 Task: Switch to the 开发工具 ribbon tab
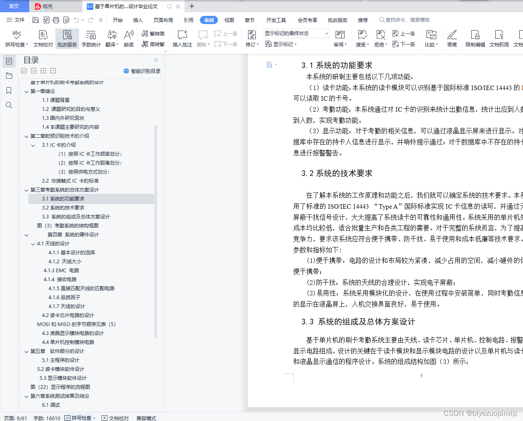[276, 20]
